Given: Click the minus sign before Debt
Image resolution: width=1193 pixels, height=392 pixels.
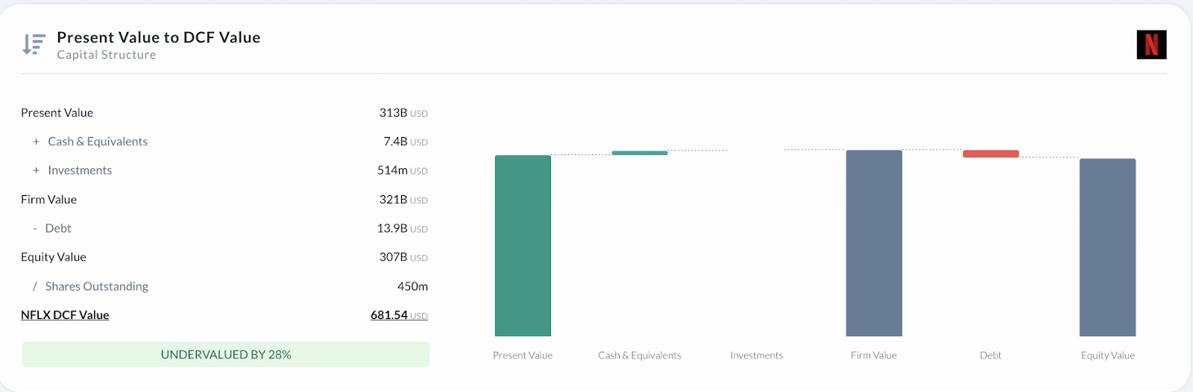Looking at the screenshot, I should (x=34, y=229).
